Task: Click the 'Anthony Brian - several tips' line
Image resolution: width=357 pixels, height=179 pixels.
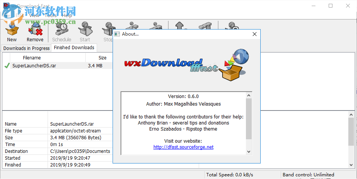Action: click(x=183, y=123)
